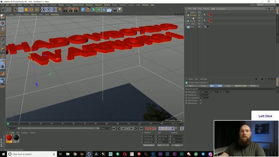The image size is (279, 157).
Task: Toggle visibility dots of Camera object
Action: [x=201, y=12]
